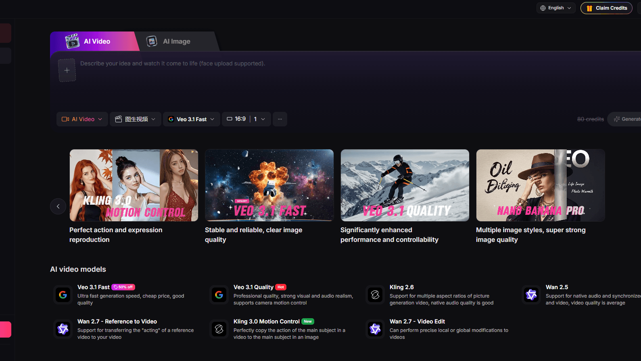Image resolution: width=641 pixels, height=361 pixels.
Task: Open the Veo 3.1 Fast banner thumbnail
Action: pos(269,185)
